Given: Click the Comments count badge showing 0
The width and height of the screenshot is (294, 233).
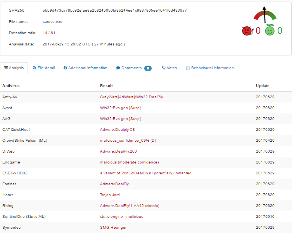Looking at the screenshot, I should click(x=148, y=68).
